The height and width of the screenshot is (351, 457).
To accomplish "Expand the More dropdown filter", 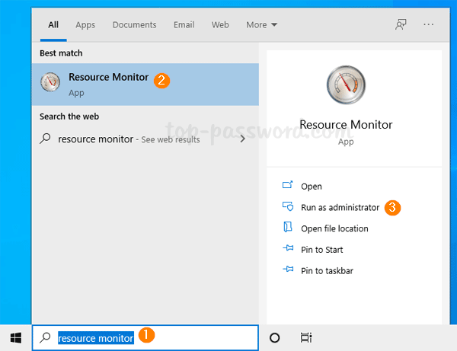I will [x=261, y=25].
